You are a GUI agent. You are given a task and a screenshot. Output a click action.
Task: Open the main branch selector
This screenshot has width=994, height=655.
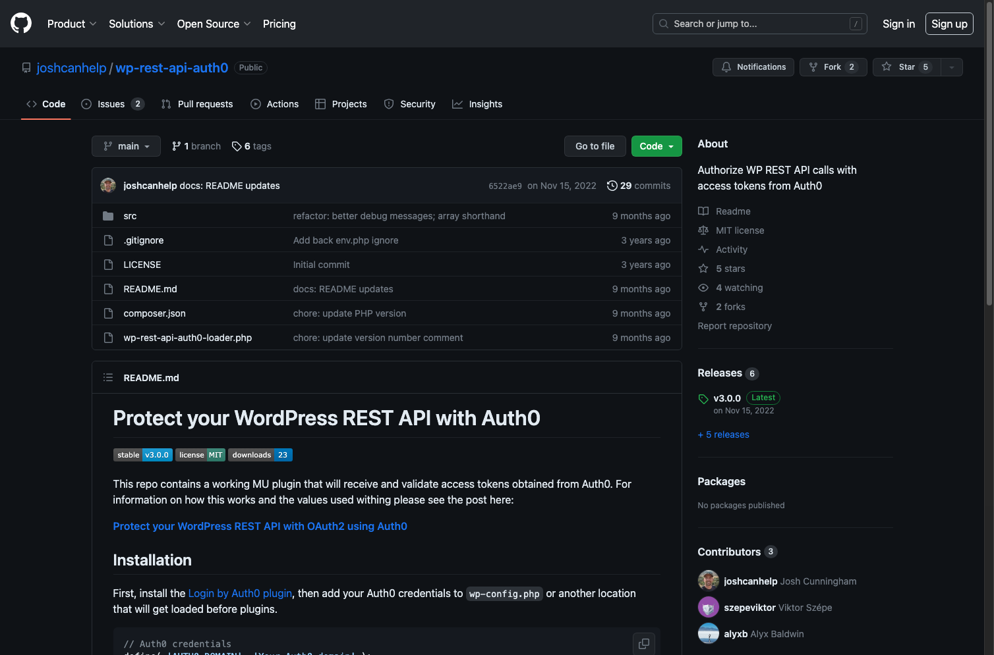(x=126, y=146)
